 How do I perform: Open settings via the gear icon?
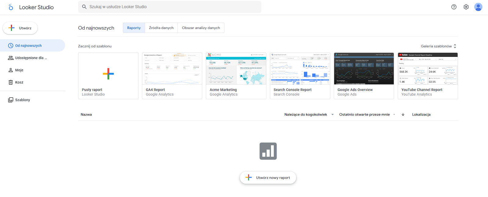tap(466, 7)
